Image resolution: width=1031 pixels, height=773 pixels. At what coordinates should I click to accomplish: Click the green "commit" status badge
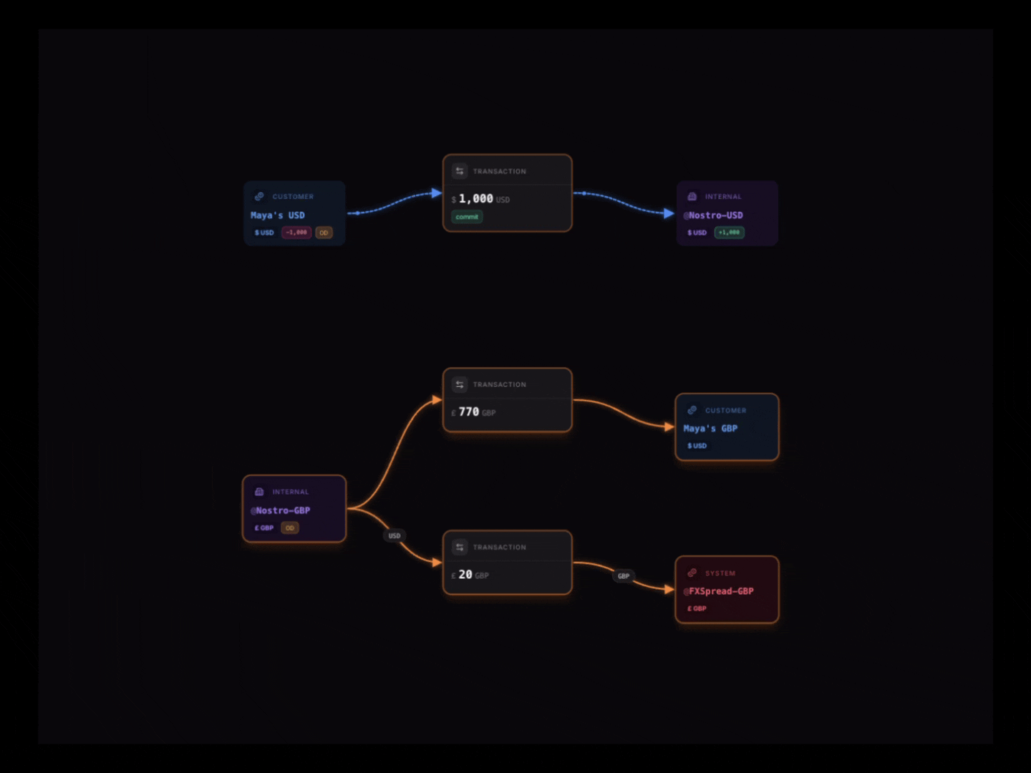pyautogui.click(x=467, y=217)
